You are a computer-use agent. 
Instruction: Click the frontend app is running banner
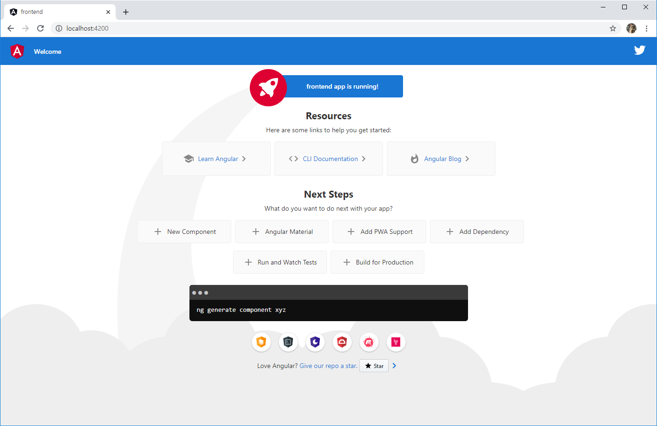[342, 86]
